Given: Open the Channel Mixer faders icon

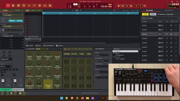Looking at the screenshot, I should click(x=29, y=6).
